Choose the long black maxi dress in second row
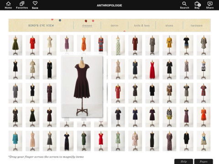The width and height of the screenshot is (219, 164). [x=50, y=69]
